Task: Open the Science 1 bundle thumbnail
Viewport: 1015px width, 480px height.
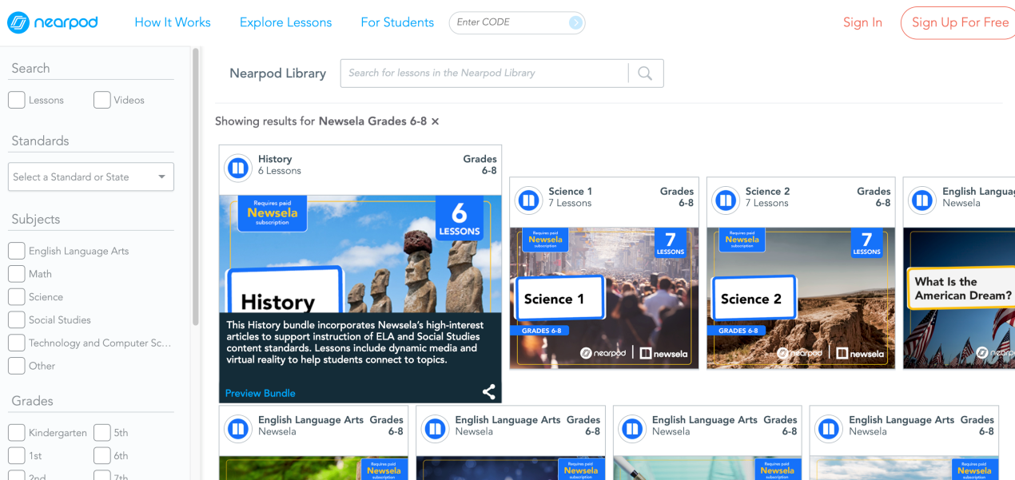Action: (x=604, y=298)
